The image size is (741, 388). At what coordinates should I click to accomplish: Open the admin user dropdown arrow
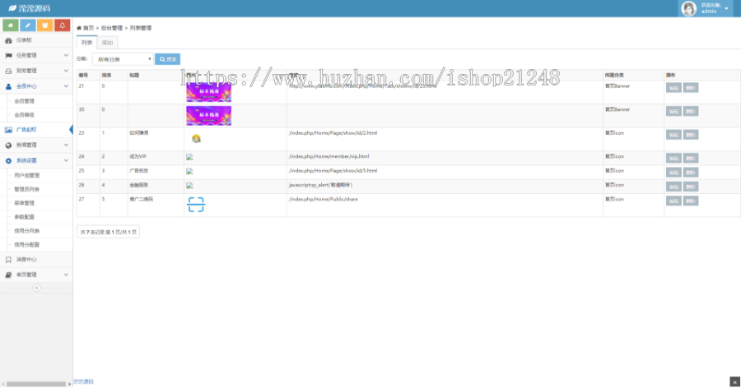(726, 8)
